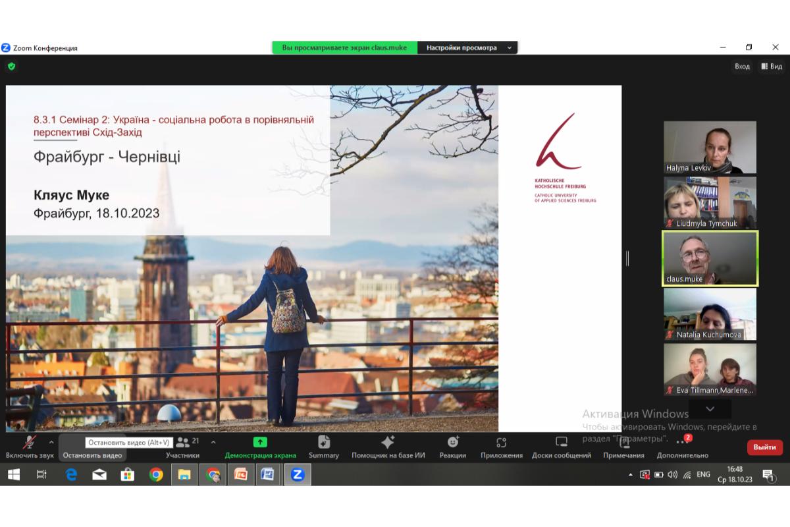
Task: Stop video using Остановить видео
Action: pyautogui.click(x=93, y=455)
